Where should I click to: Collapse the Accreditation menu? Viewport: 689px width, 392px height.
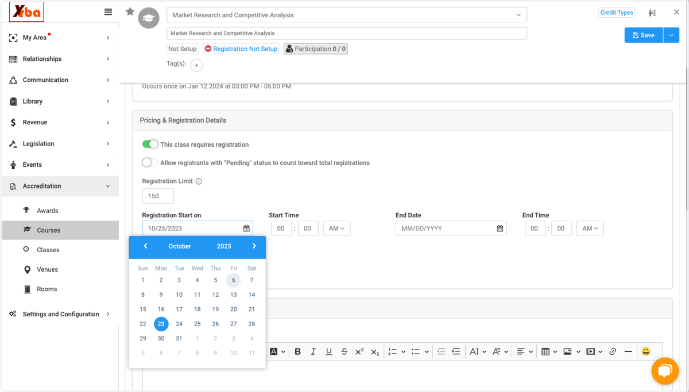pyautogui.click(x=60, y=186)
